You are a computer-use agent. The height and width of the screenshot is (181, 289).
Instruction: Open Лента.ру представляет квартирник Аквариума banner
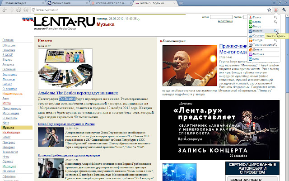tap(220, 130)
